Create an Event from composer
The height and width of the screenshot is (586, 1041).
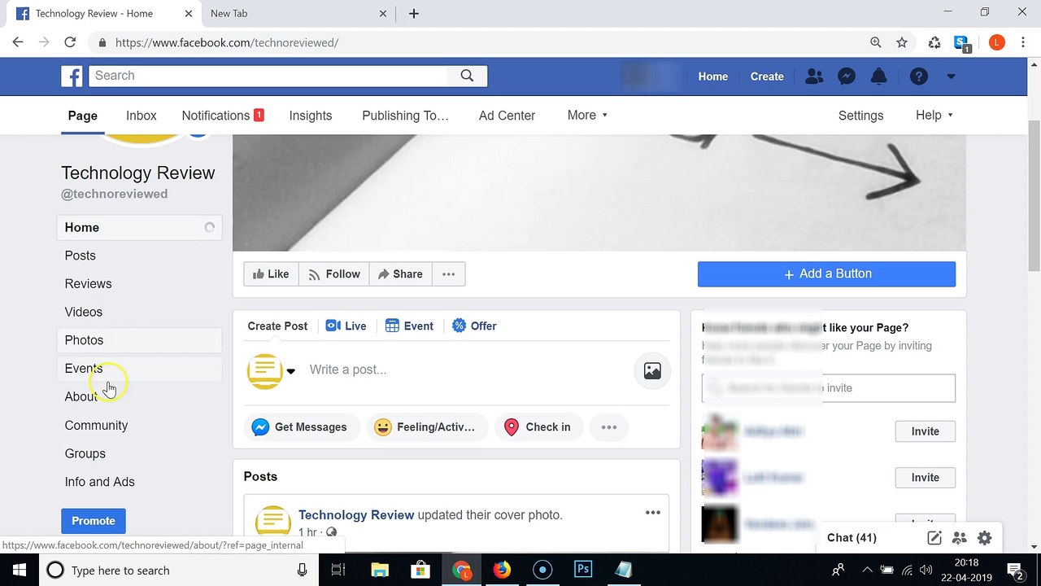click(409, 326)
